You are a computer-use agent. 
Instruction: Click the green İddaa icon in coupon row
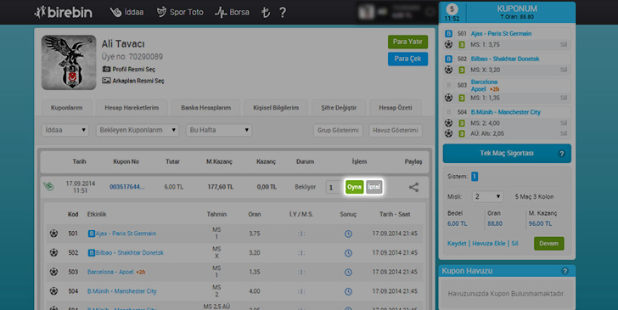pyautogui.click(x=49, y=187)
